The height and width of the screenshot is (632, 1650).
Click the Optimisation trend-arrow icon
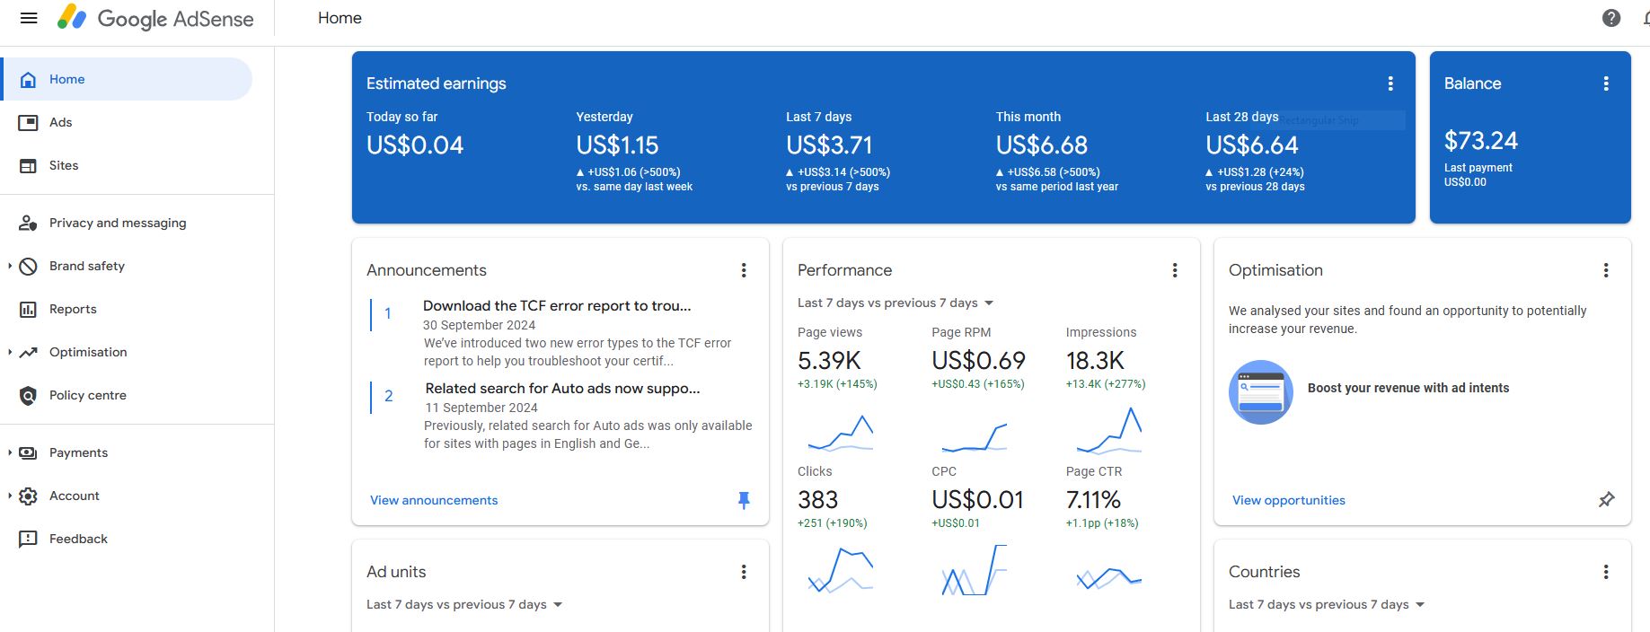28,352
